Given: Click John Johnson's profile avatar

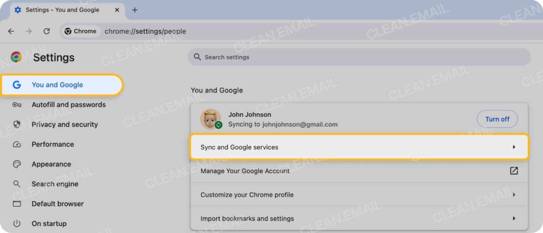Looking at the screenshot, I should click(211, 119).
